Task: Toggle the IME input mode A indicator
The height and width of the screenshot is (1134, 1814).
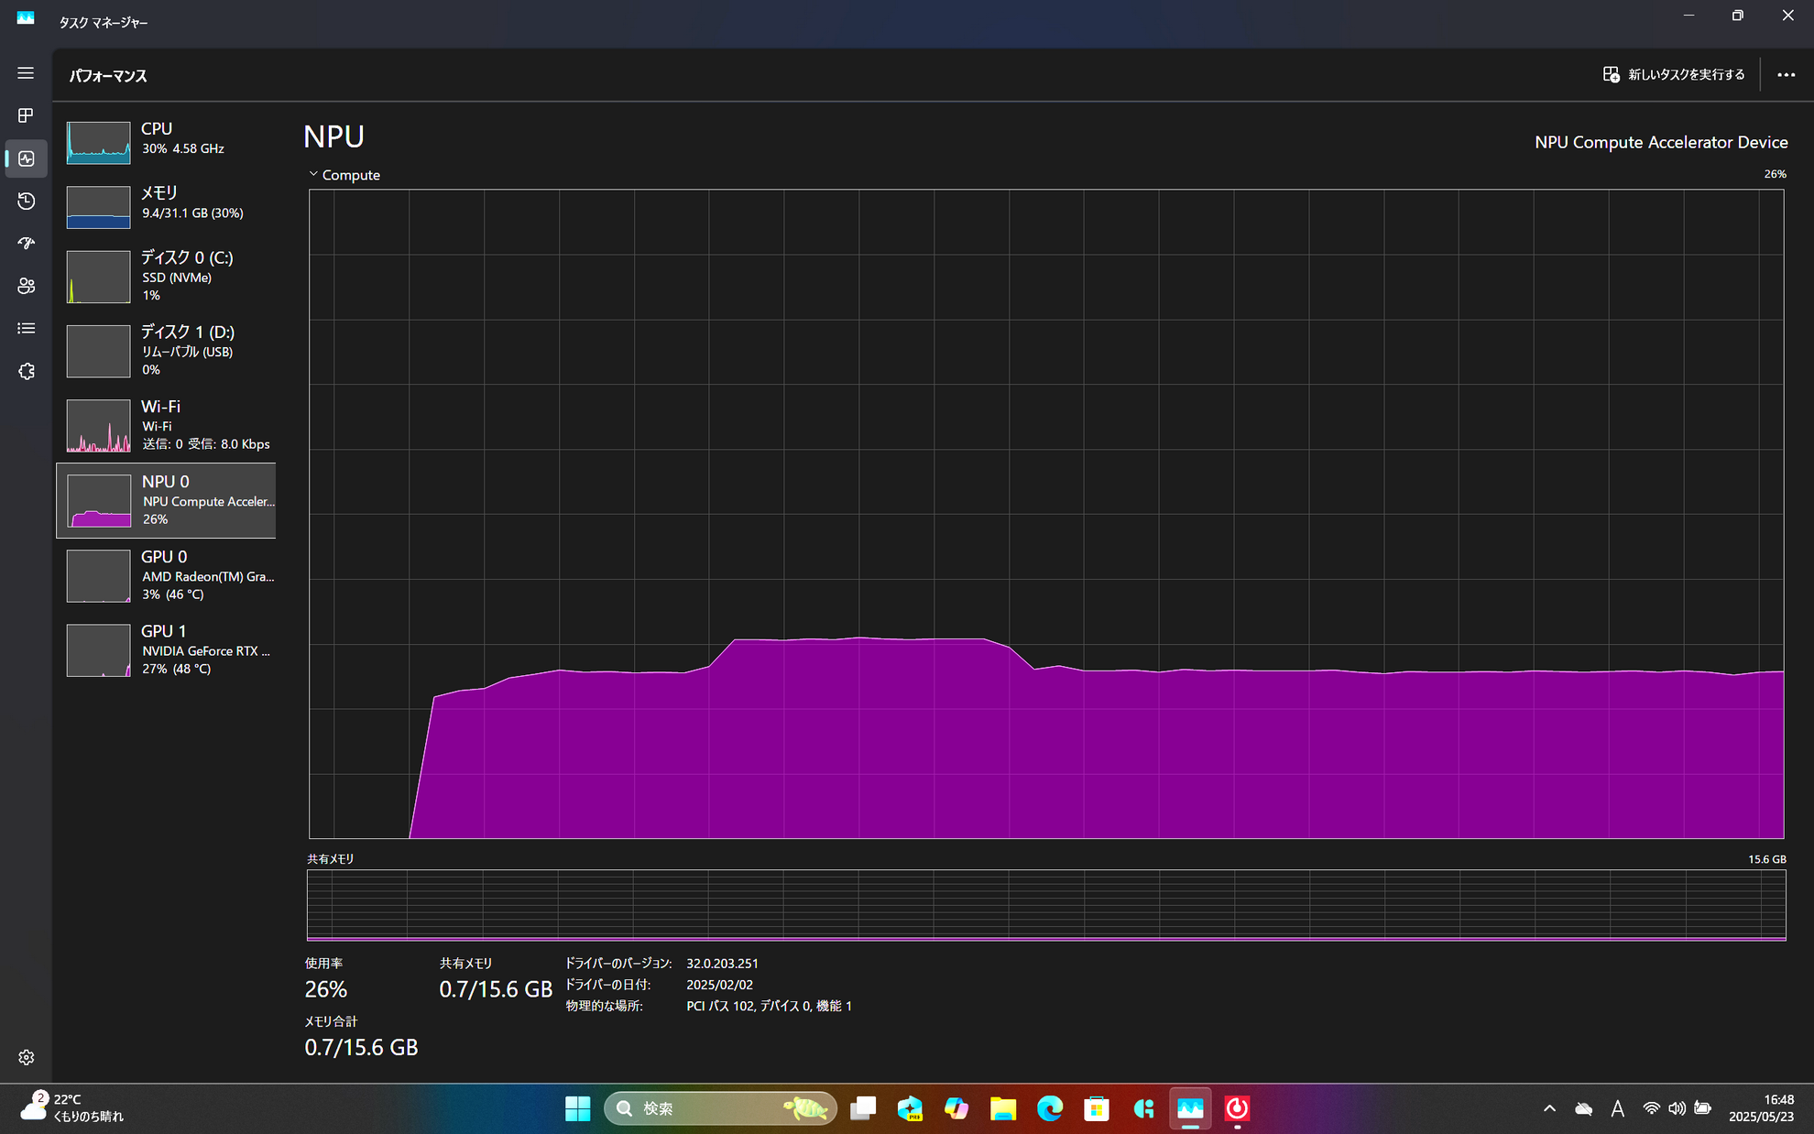Action: point(1617,1108)
